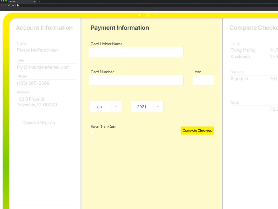Click the browser home icon
The height and width of the screenshot is (209, 278).
pos(13,5)
